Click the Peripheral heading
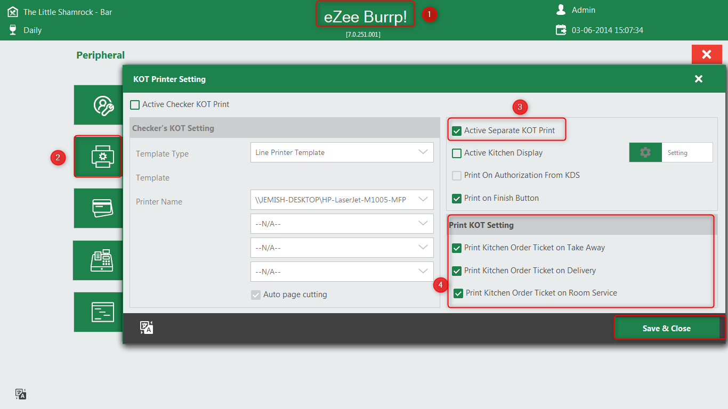This screenshot has height=409, width=728. coord(100,55)
